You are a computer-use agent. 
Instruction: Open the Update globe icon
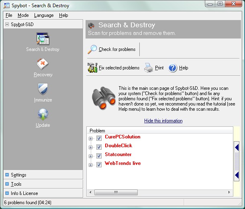(43, 115)
